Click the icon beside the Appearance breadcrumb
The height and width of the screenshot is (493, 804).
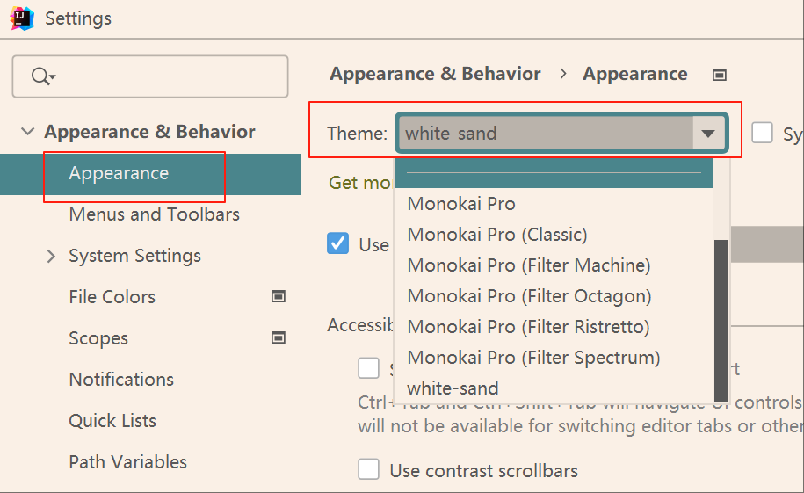point(720,75)
